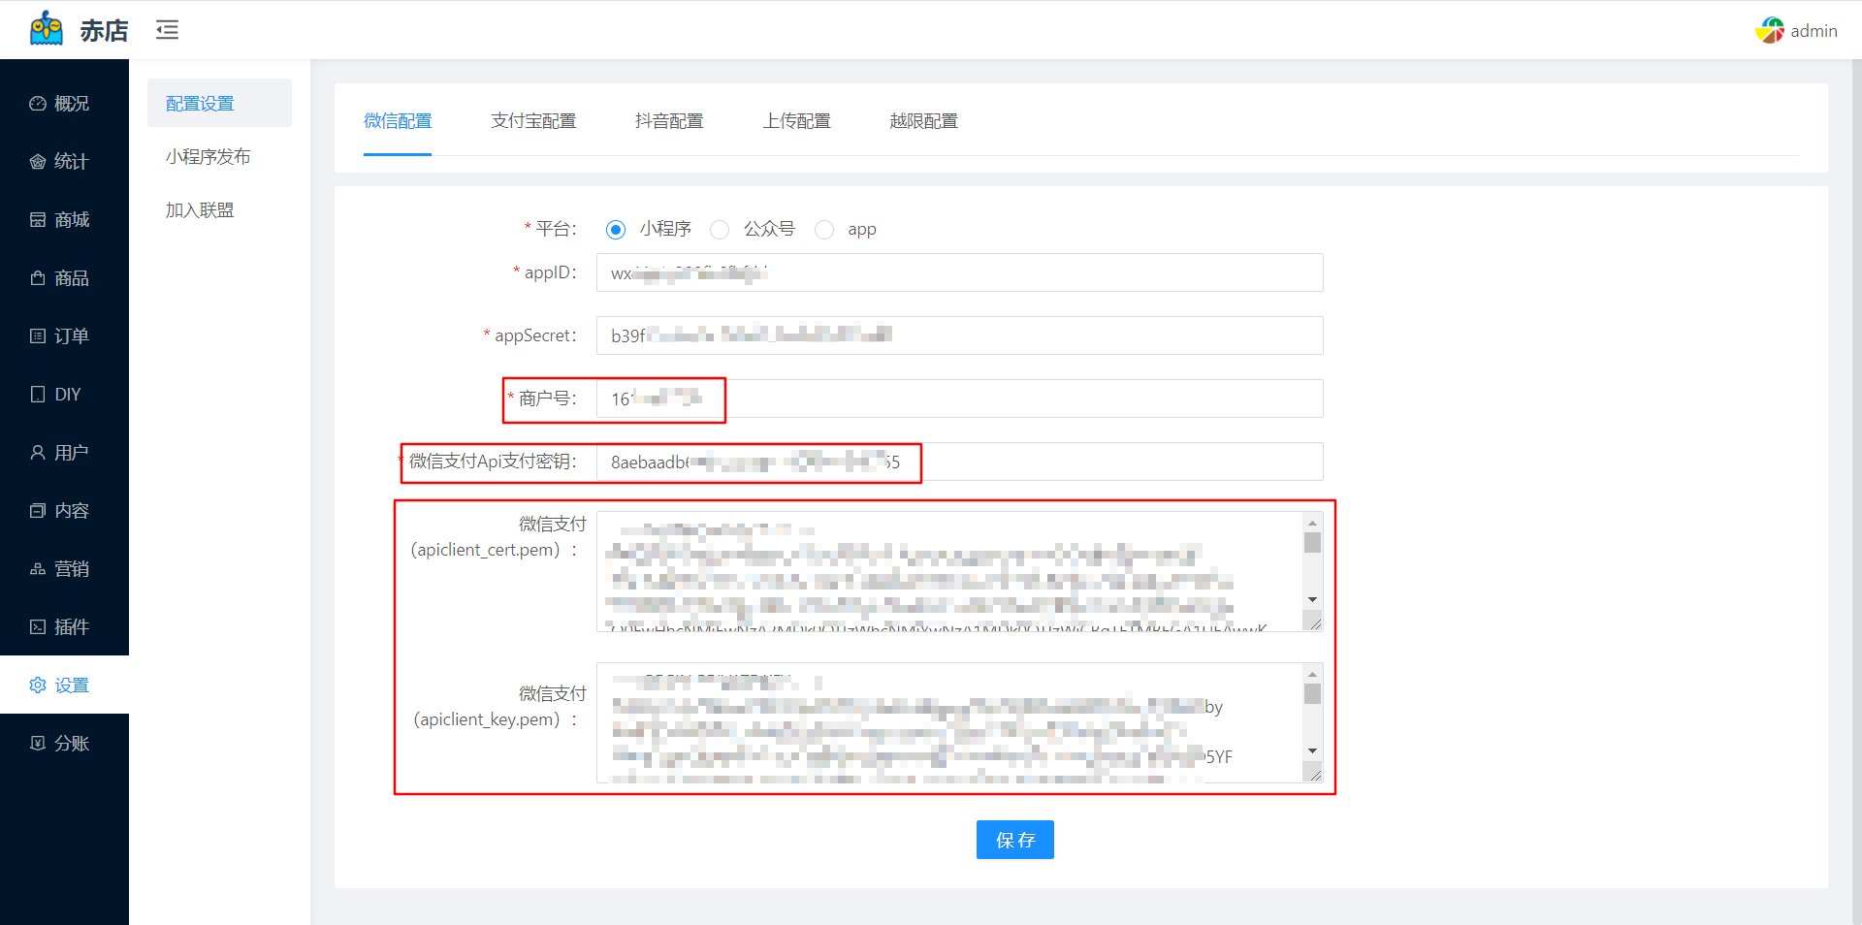This screenshot has width=1862, height=925.
Task: Click key.pem textarea scroll up arrow
Action: pyautogui.click(x=1312, y=674)
